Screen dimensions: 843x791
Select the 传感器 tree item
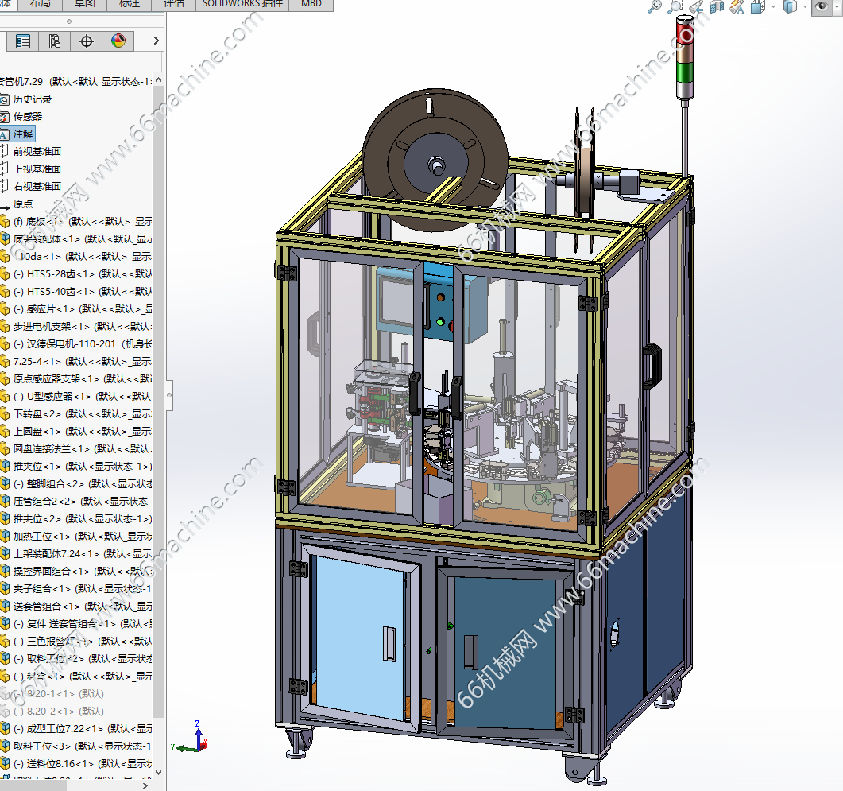pyautogui.click(x=28, y=116)
